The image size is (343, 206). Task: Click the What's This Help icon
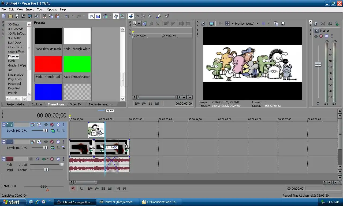point(167,16)
